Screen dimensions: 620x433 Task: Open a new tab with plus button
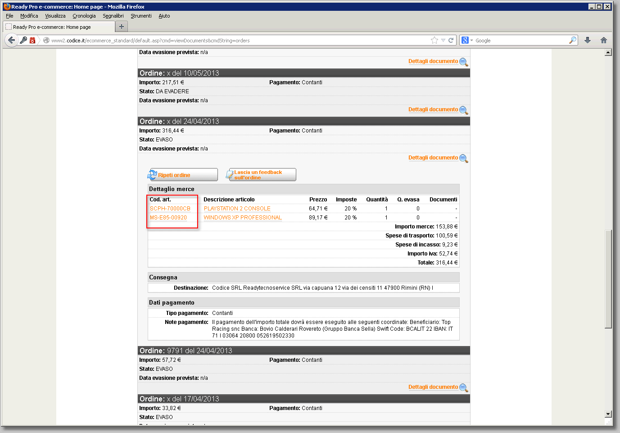[121, 27]
